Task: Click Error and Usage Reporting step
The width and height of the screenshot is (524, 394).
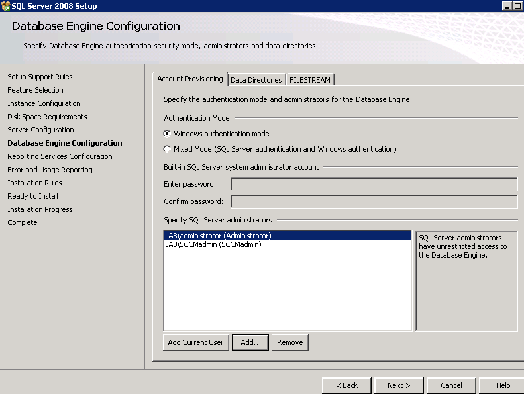Action: point(50,170)
